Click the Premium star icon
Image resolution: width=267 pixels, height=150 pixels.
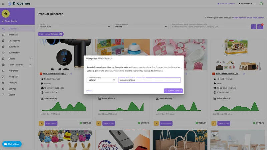[3, 83]
